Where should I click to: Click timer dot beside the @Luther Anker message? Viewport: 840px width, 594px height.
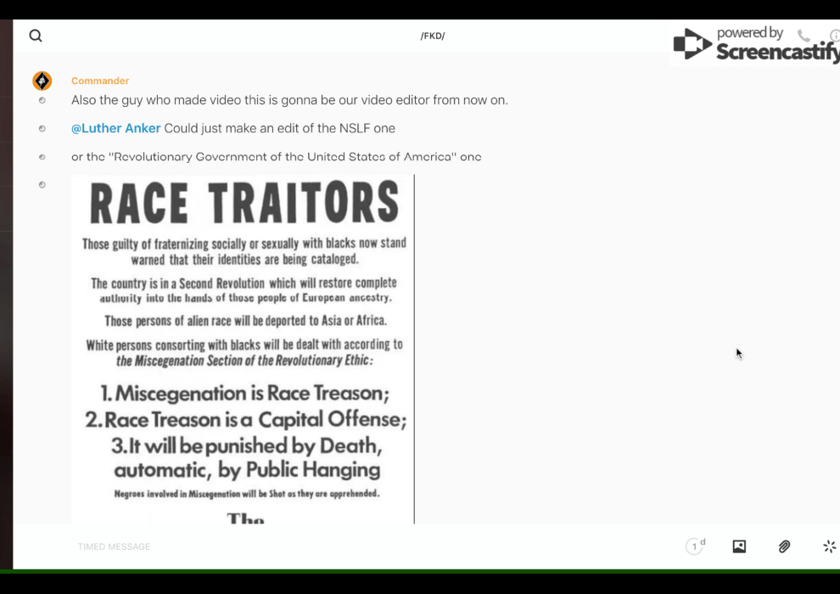pos(42,129)
